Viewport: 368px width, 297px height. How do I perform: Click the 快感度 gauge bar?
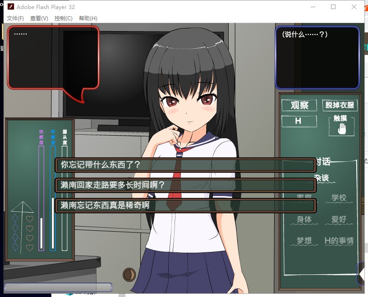(41, 198)
